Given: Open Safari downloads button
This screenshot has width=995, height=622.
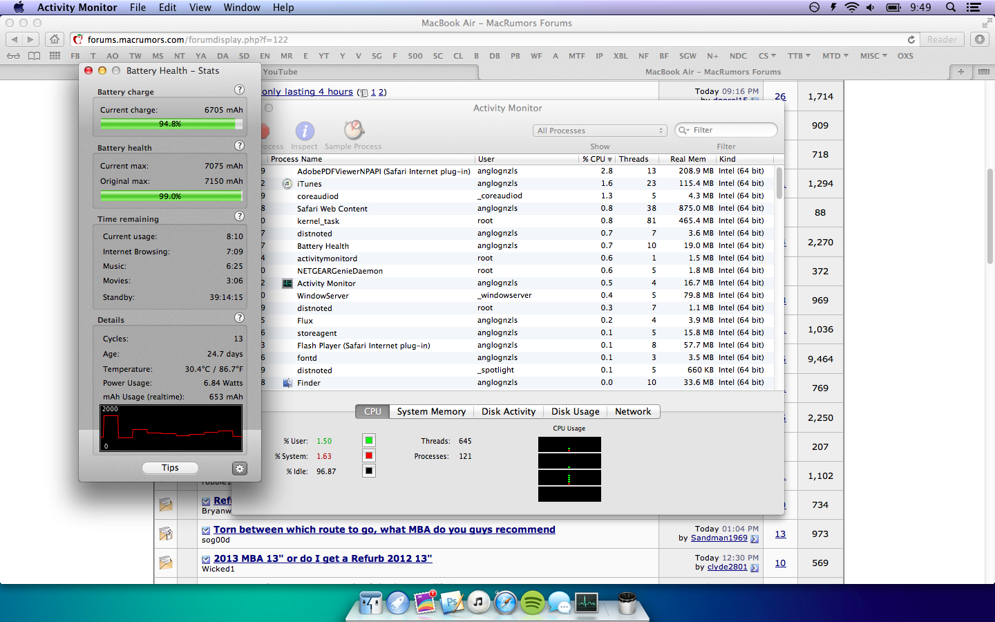Looking at the screenshot, I should pyautogui.click(x=980, y=39).
